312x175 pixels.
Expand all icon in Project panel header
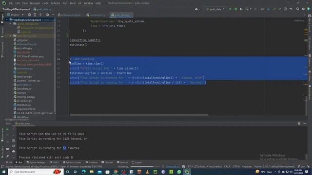(35, 15)
